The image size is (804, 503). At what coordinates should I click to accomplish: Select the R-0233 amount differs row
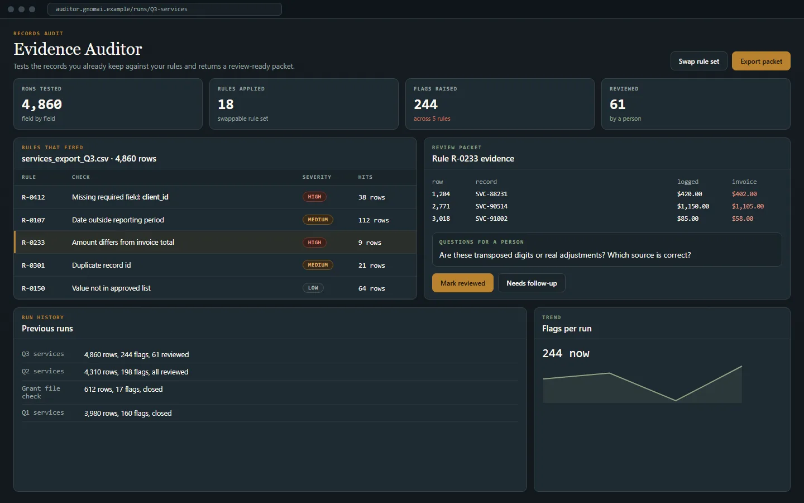click(216, 242)
